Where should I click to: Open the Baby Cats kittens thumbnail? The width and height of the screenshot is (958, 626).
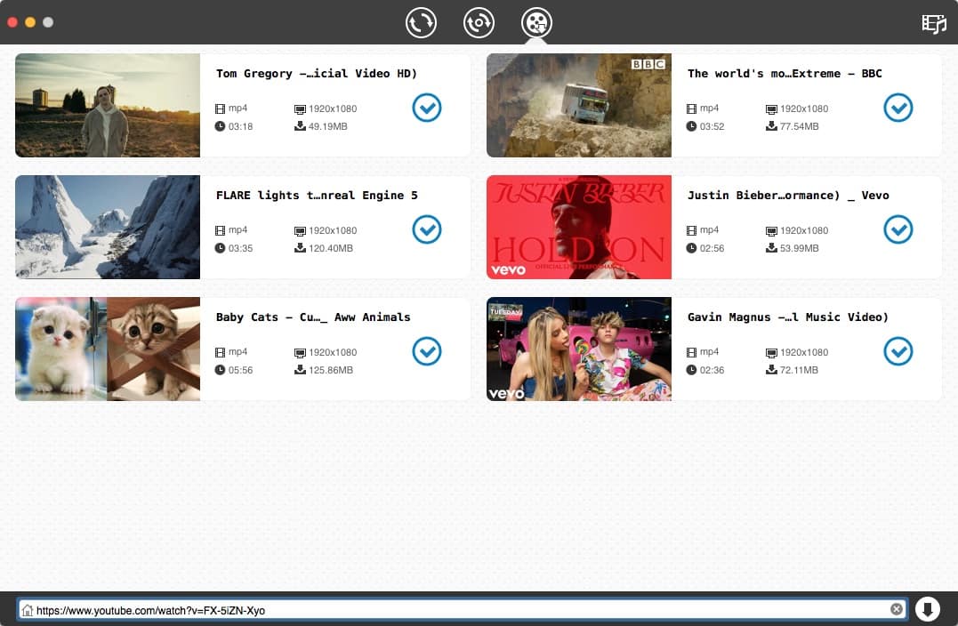pos(108,349)
